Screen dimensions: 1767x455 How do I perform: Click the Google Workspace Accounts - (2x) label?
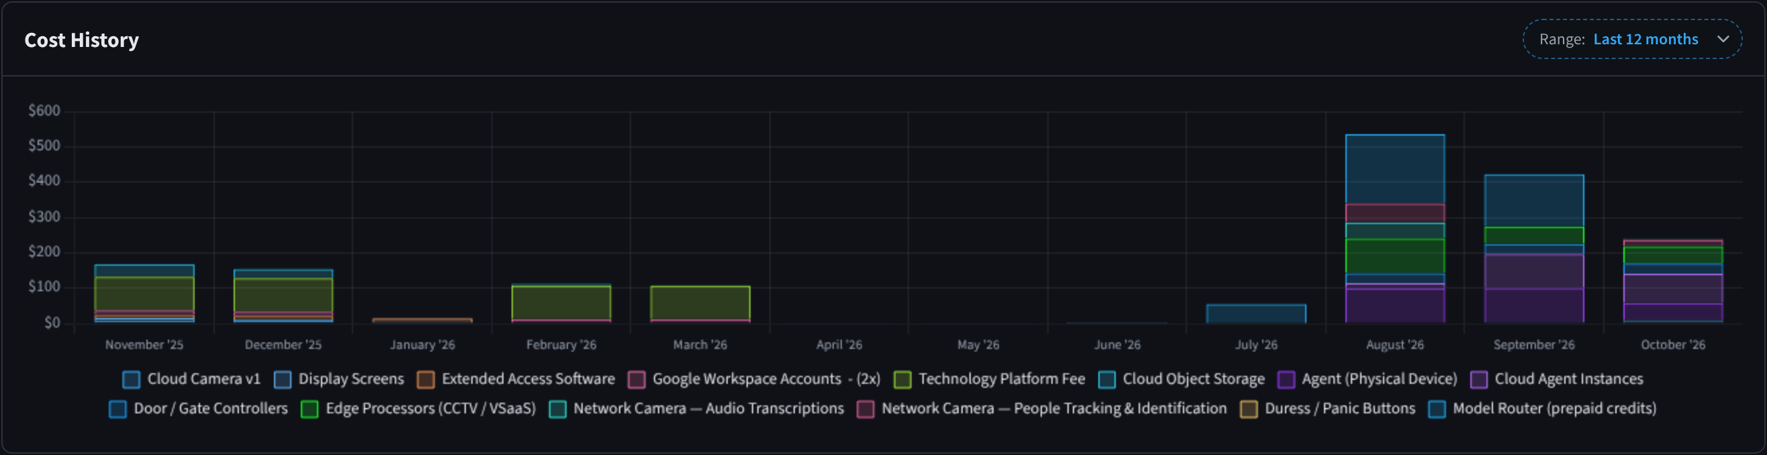pyautogui.click(x=766, y=379)
